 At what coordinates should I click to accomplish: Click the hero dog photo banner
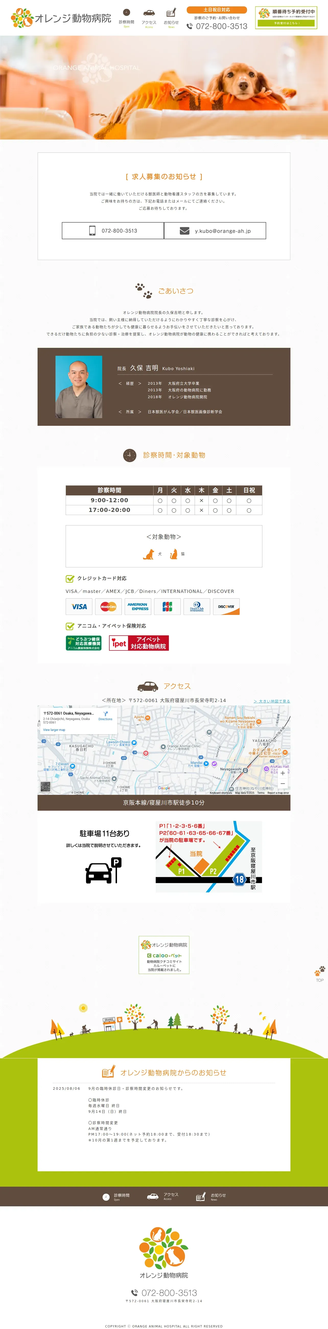[164, 88]
